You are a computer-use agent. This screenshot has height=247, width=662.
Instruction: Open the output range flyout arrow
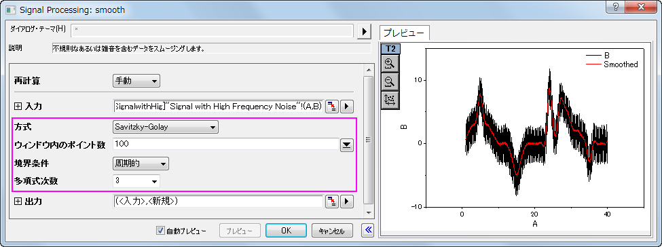[347, 202]
